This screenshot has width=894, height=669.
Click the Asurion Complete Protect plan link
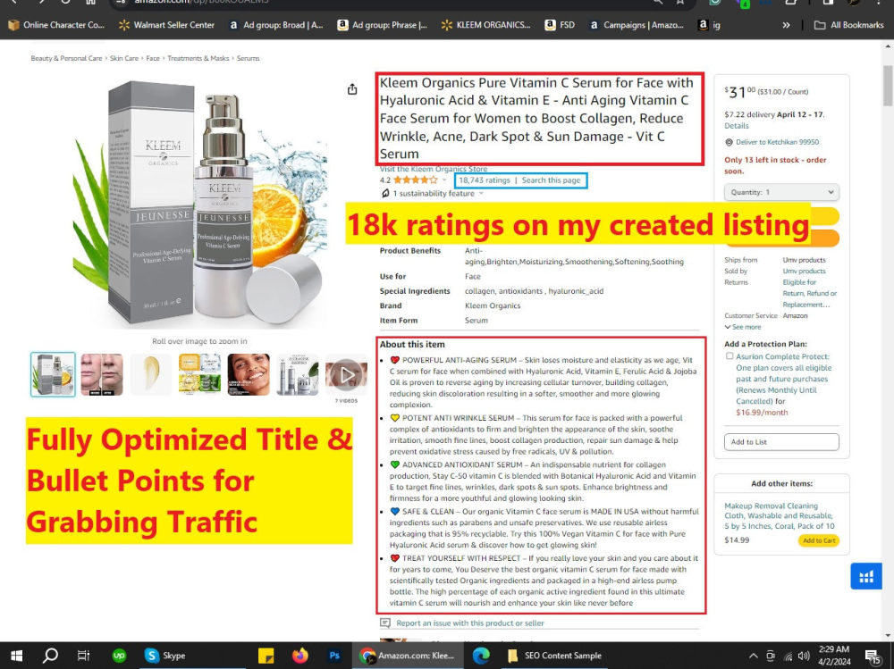(782, 379)
